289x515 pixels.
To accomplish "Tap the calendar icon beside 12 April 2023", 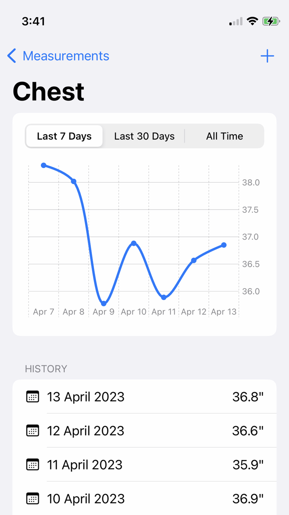I will tap(33, 431).
